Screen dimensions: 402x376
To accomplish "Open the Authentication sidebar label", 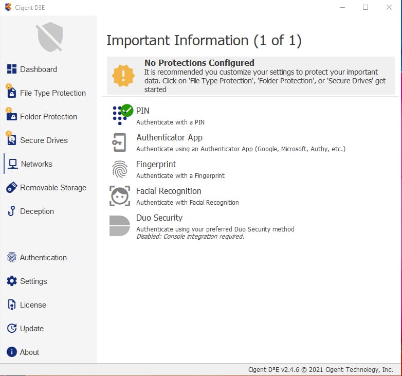I will click(x=43, y=258).
